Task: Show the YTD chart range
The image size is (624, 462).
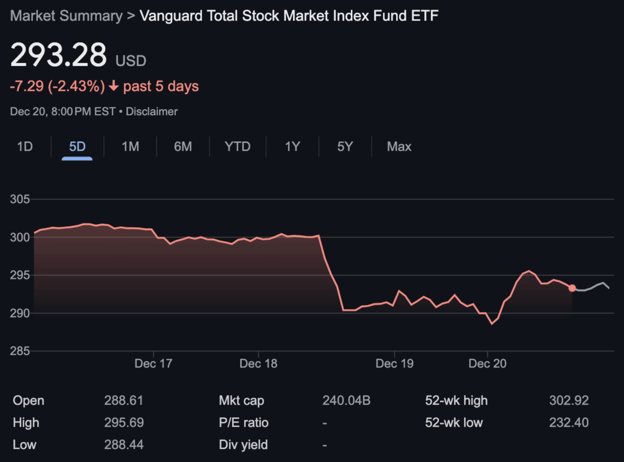Action: [x=238, y=147]
